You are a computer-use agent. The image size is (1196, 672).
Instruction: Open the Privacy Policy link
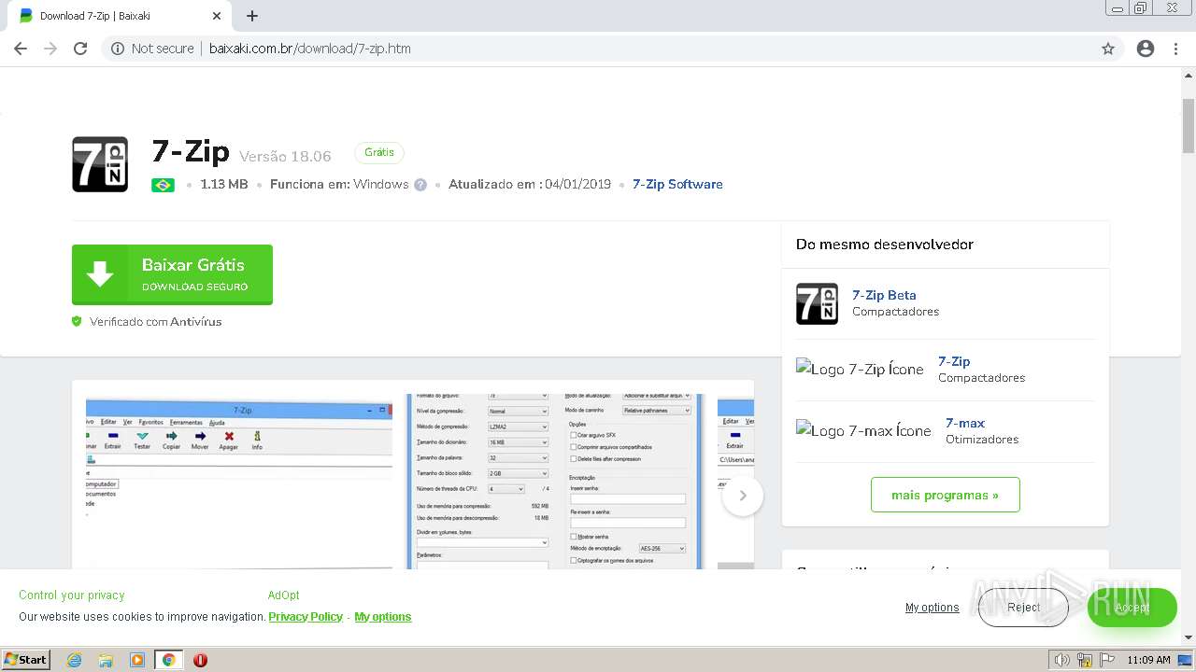coord(306,617)
